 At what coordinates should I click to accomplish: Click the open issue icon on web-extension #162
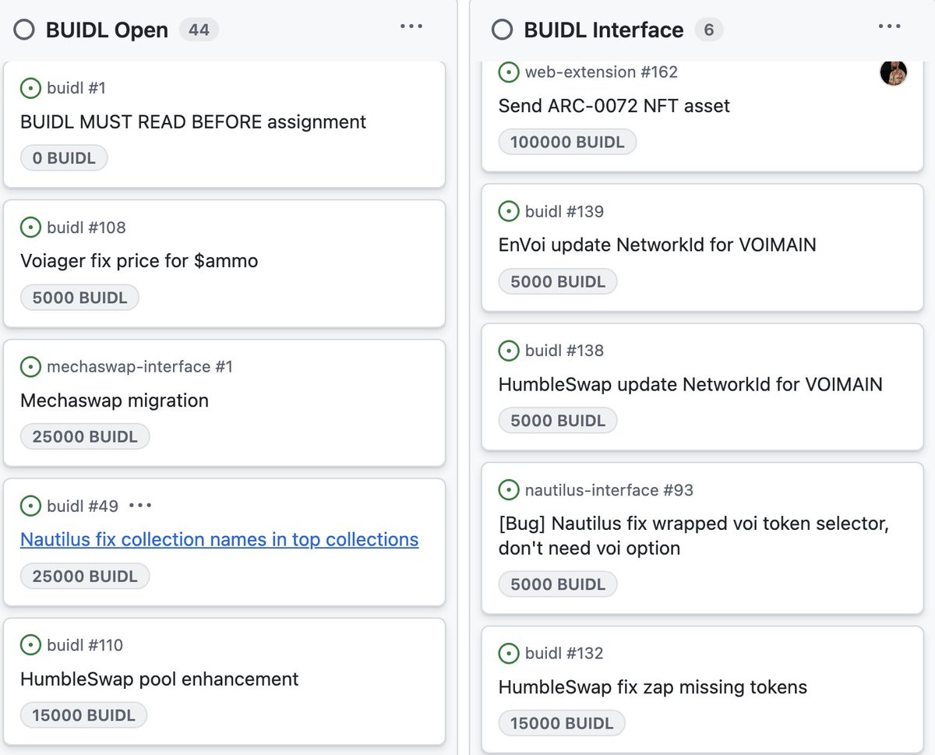tap(509, 72)
